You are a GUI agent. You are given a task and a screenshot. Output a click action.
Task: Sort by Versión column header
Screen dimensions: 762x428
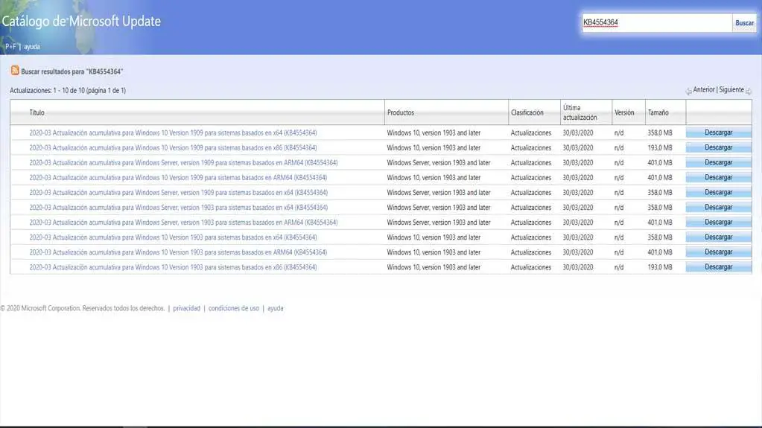click(624, 112)
